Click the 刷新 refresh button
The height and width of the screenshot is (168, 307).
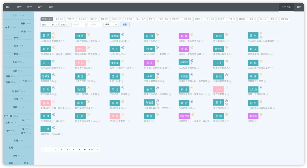(125, 25)
